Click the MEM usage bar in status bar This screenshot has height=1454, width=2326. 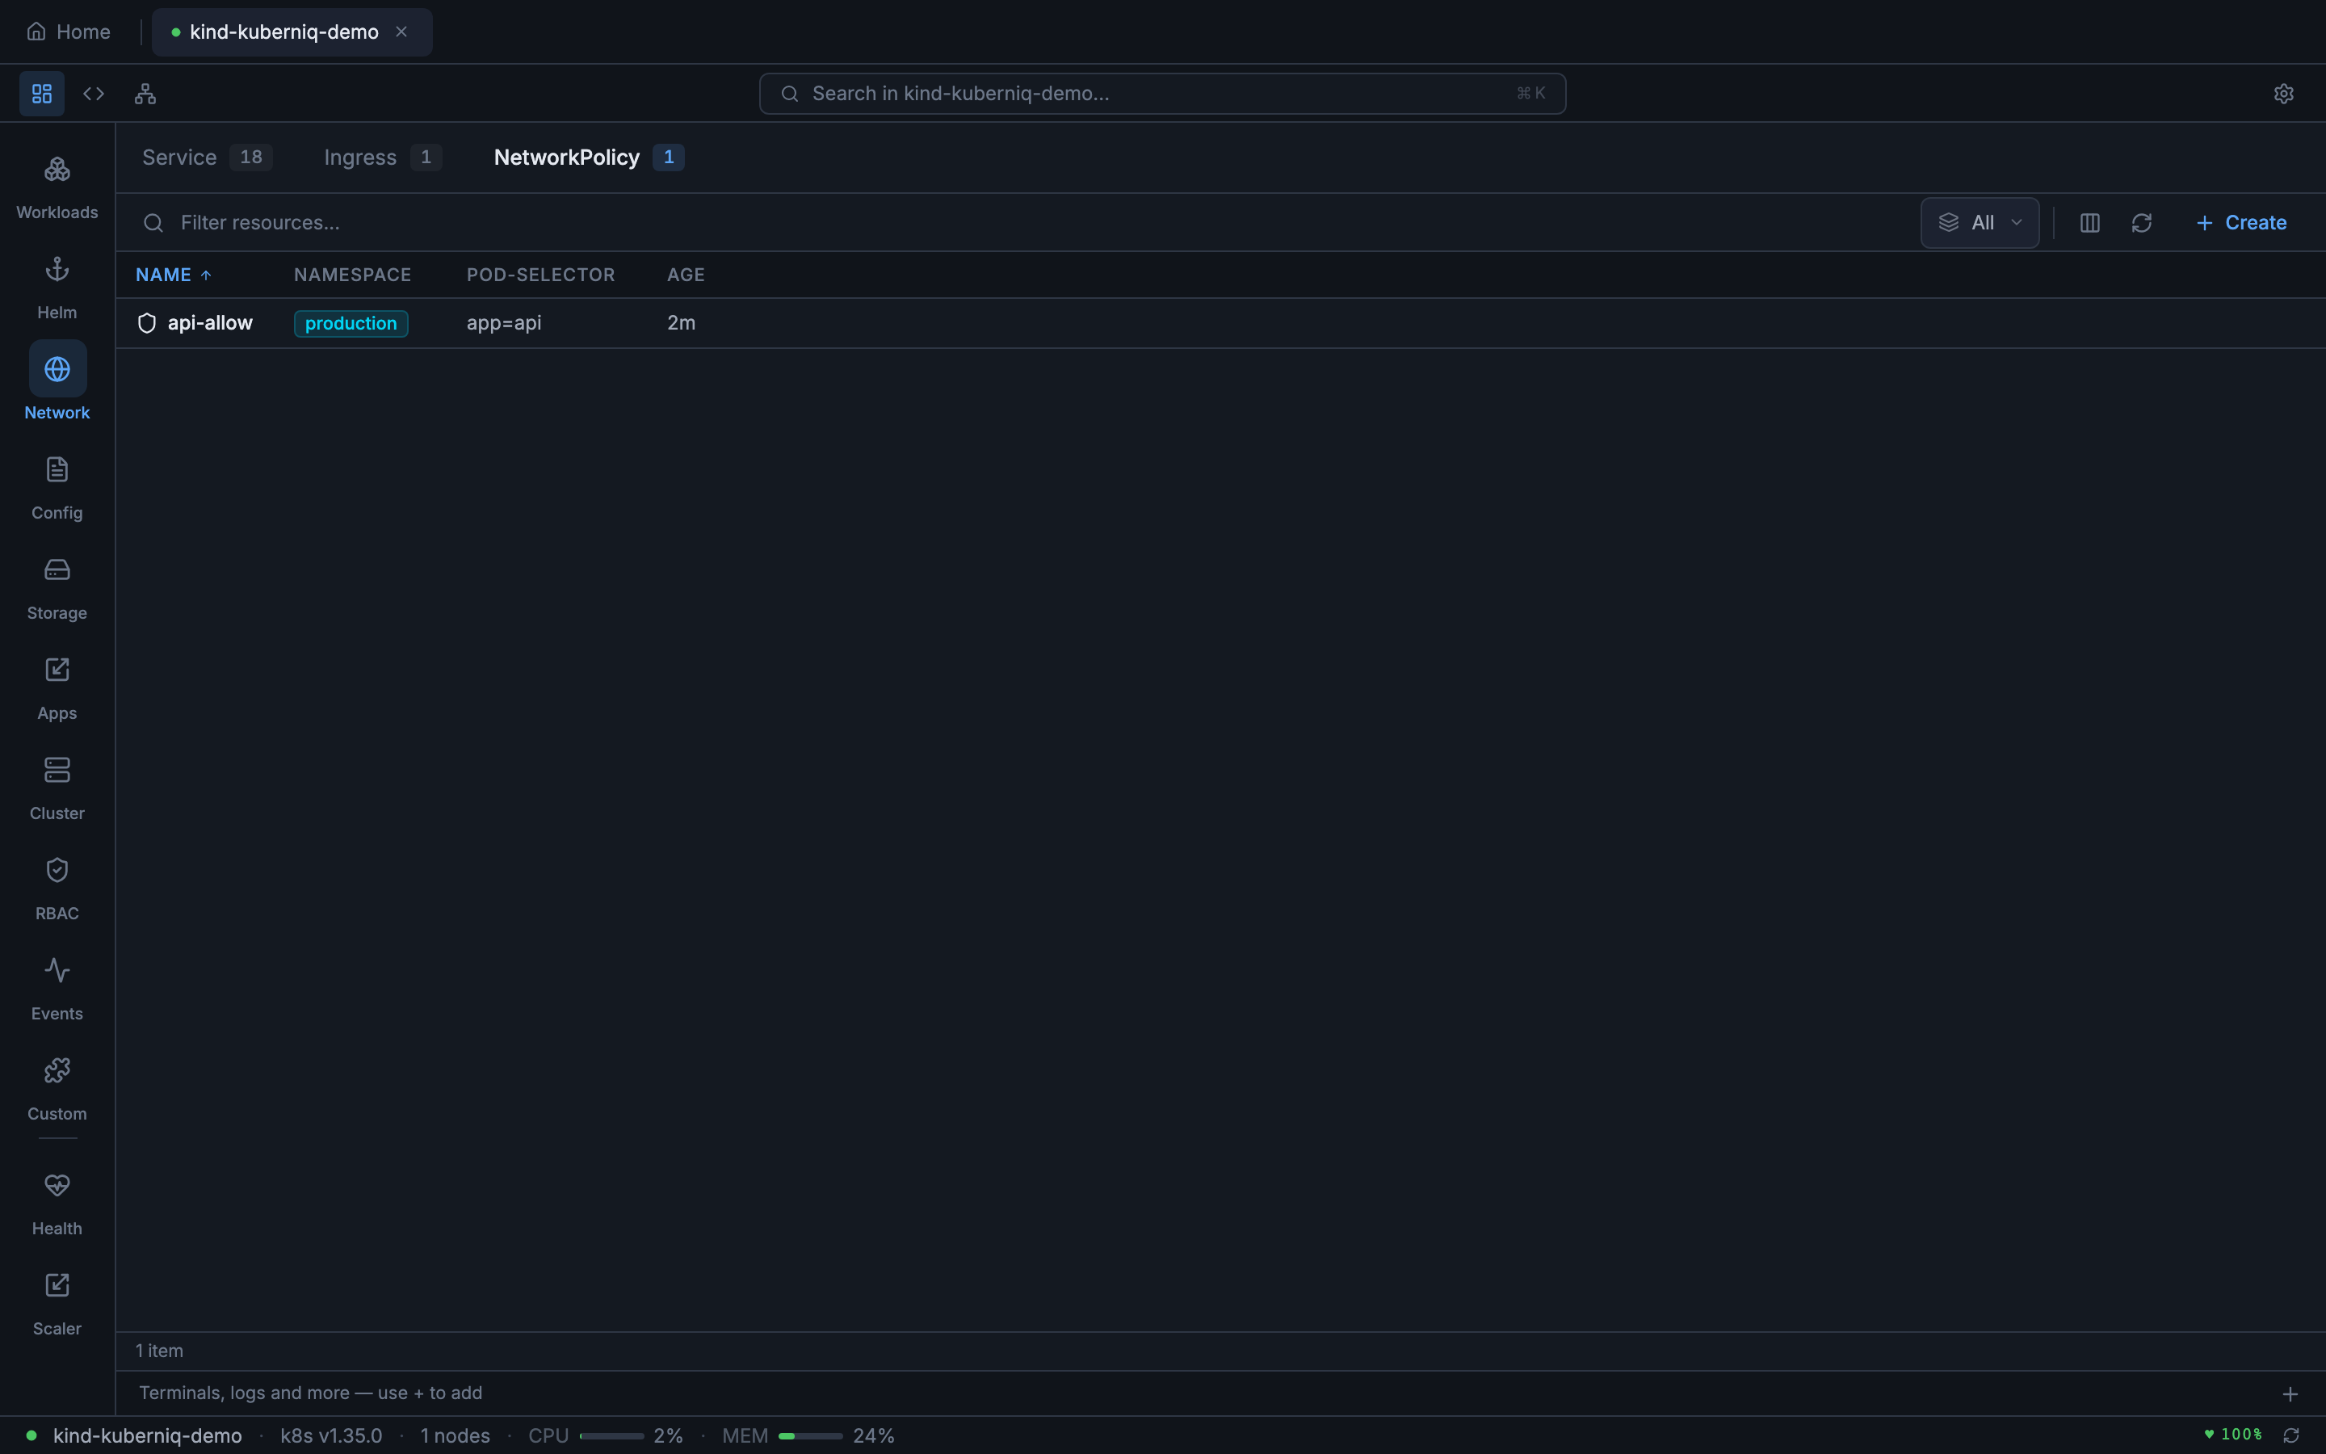(808, 1435)
